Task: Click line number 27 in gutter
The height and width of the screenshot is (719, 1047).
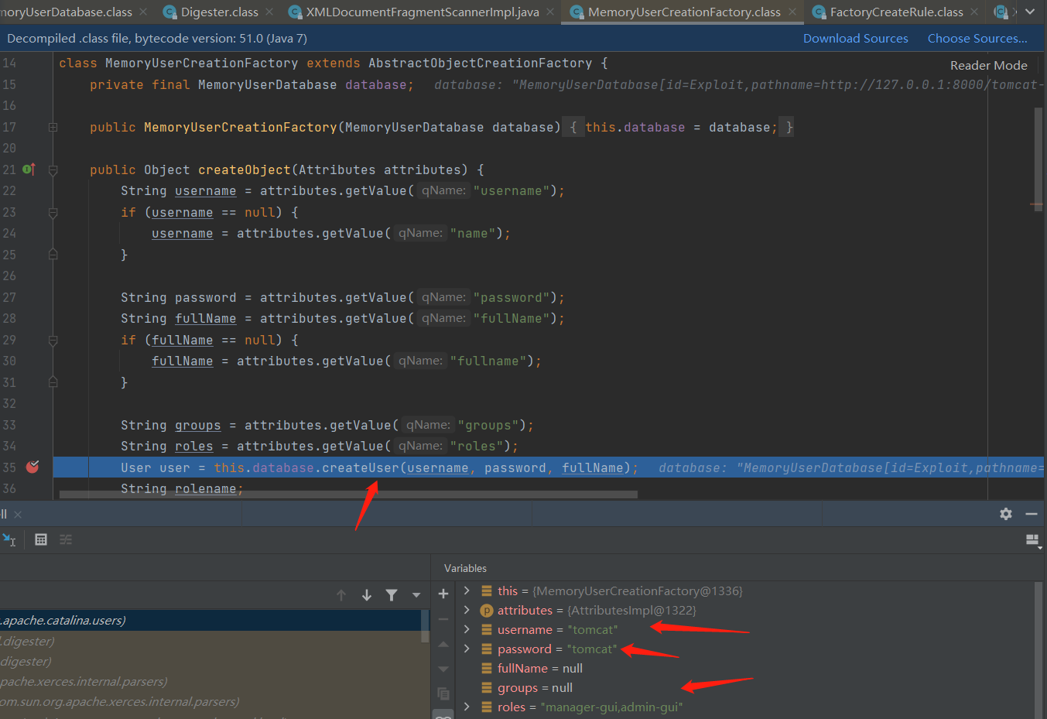Action: [x=9, y=297]
